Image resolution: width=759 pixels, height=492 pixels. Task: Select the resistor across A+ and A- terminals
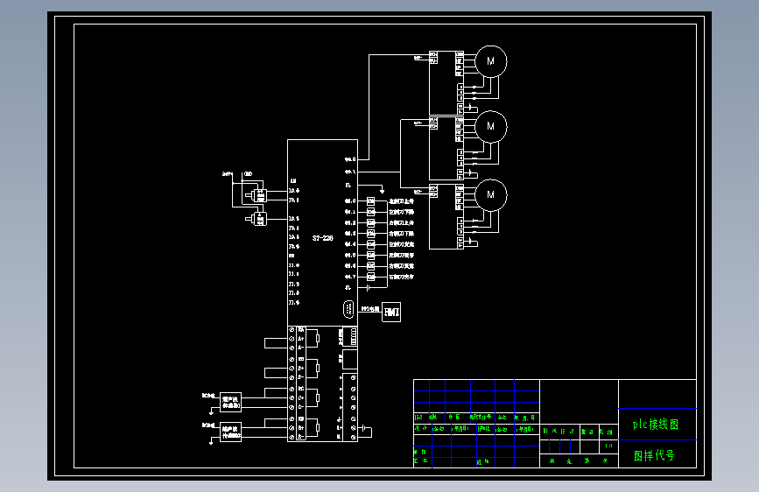pos(318,339)
